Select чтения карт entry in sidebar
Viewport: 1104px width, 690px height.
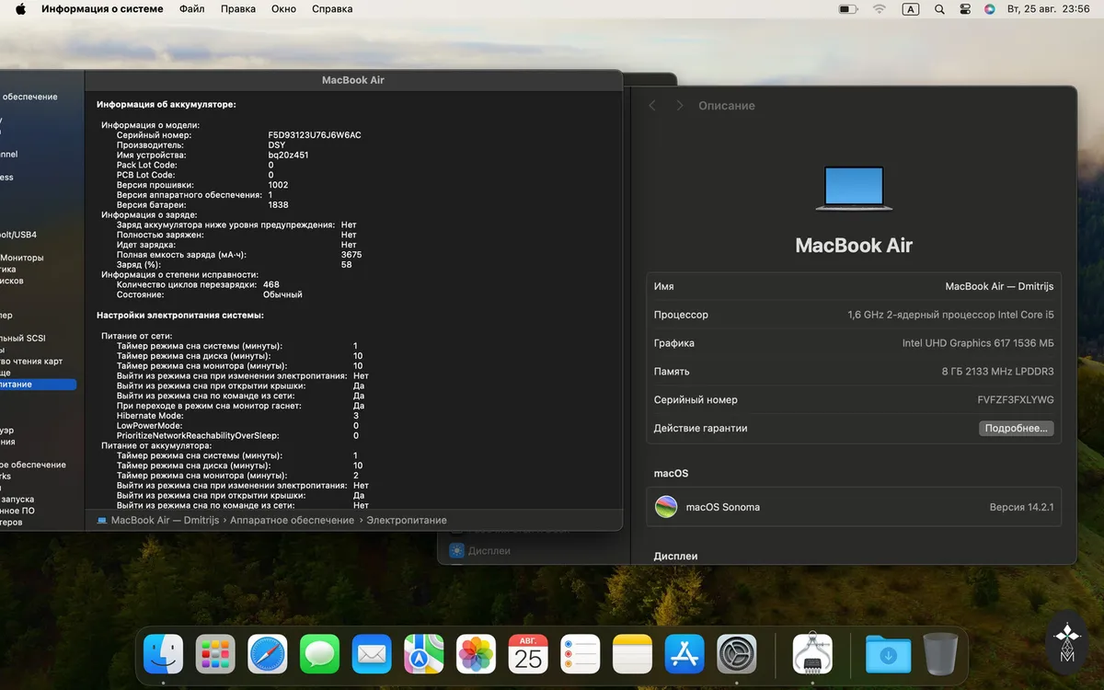[31, 361]
